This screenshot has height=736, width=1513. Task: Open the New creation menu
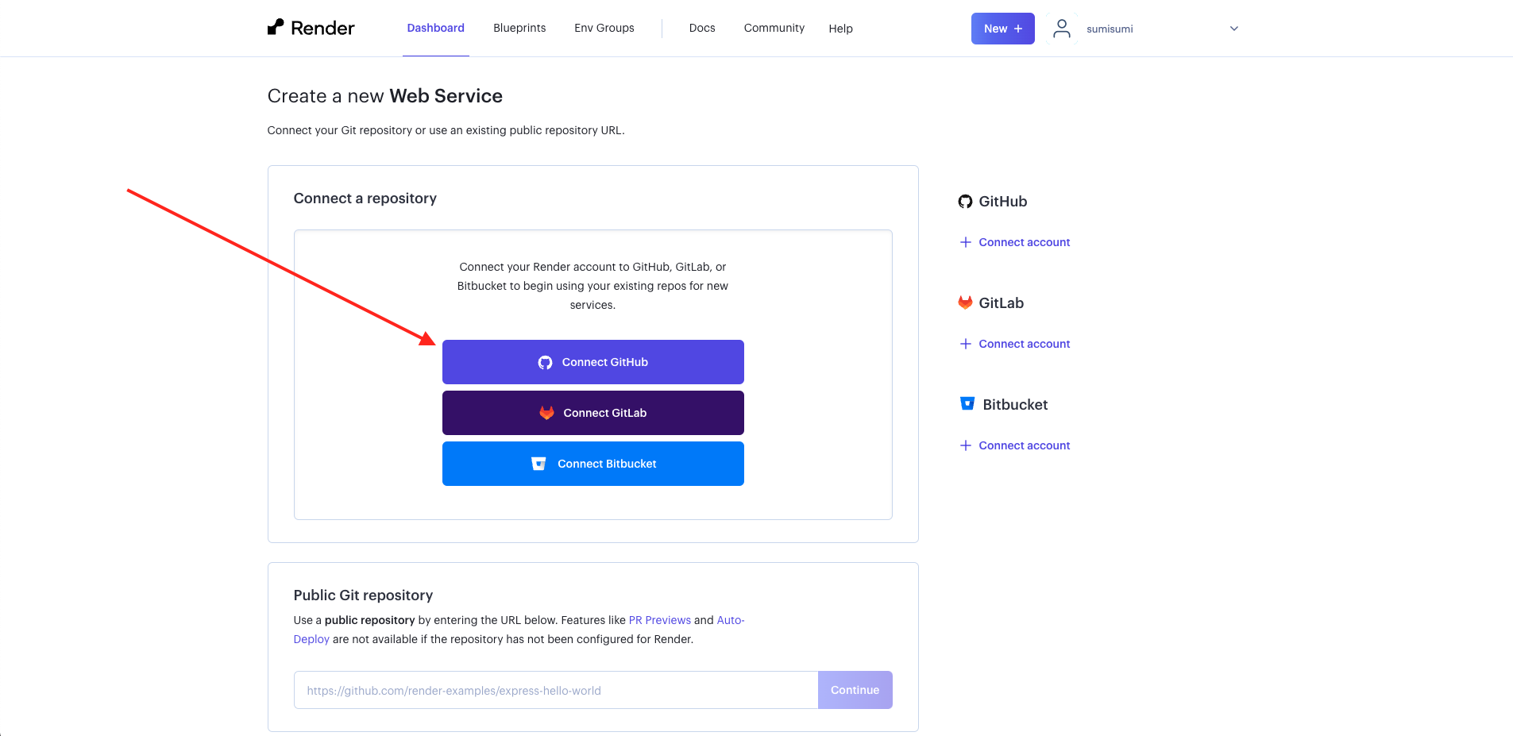pos(1002,29)
